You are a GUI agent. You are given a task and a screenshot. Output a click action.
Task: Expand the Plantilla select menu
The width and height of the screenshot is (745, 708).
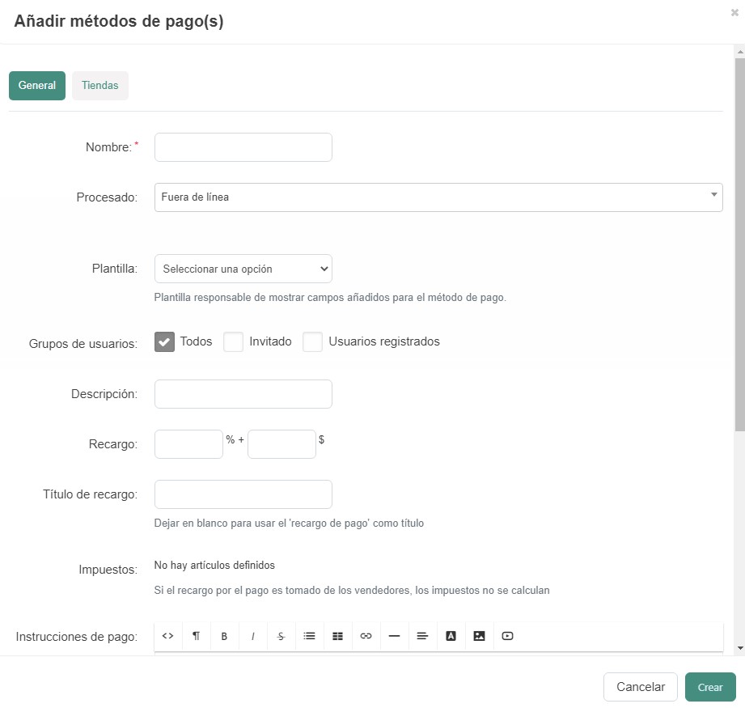[x=243, y=269]
